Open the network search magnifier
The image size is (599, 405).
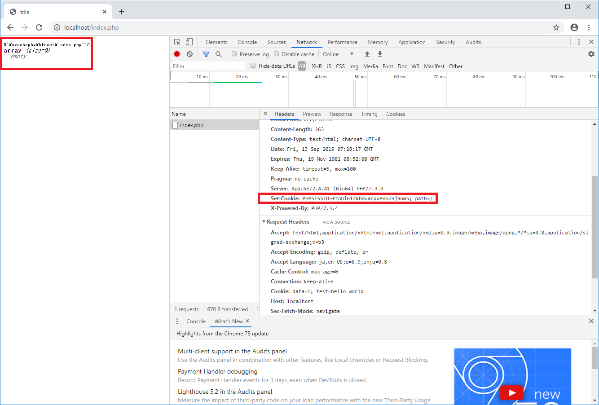coord(219,54)
